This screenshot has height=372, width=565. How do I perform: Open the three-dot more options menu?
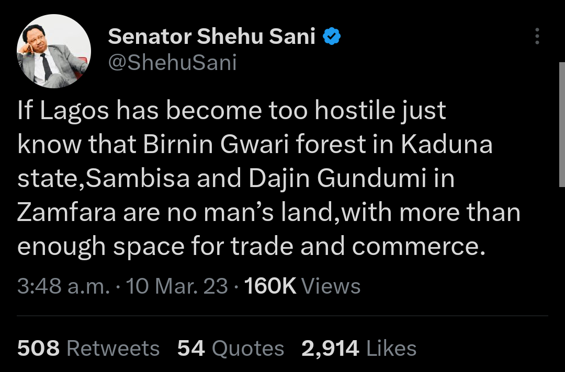click(537, 37)
